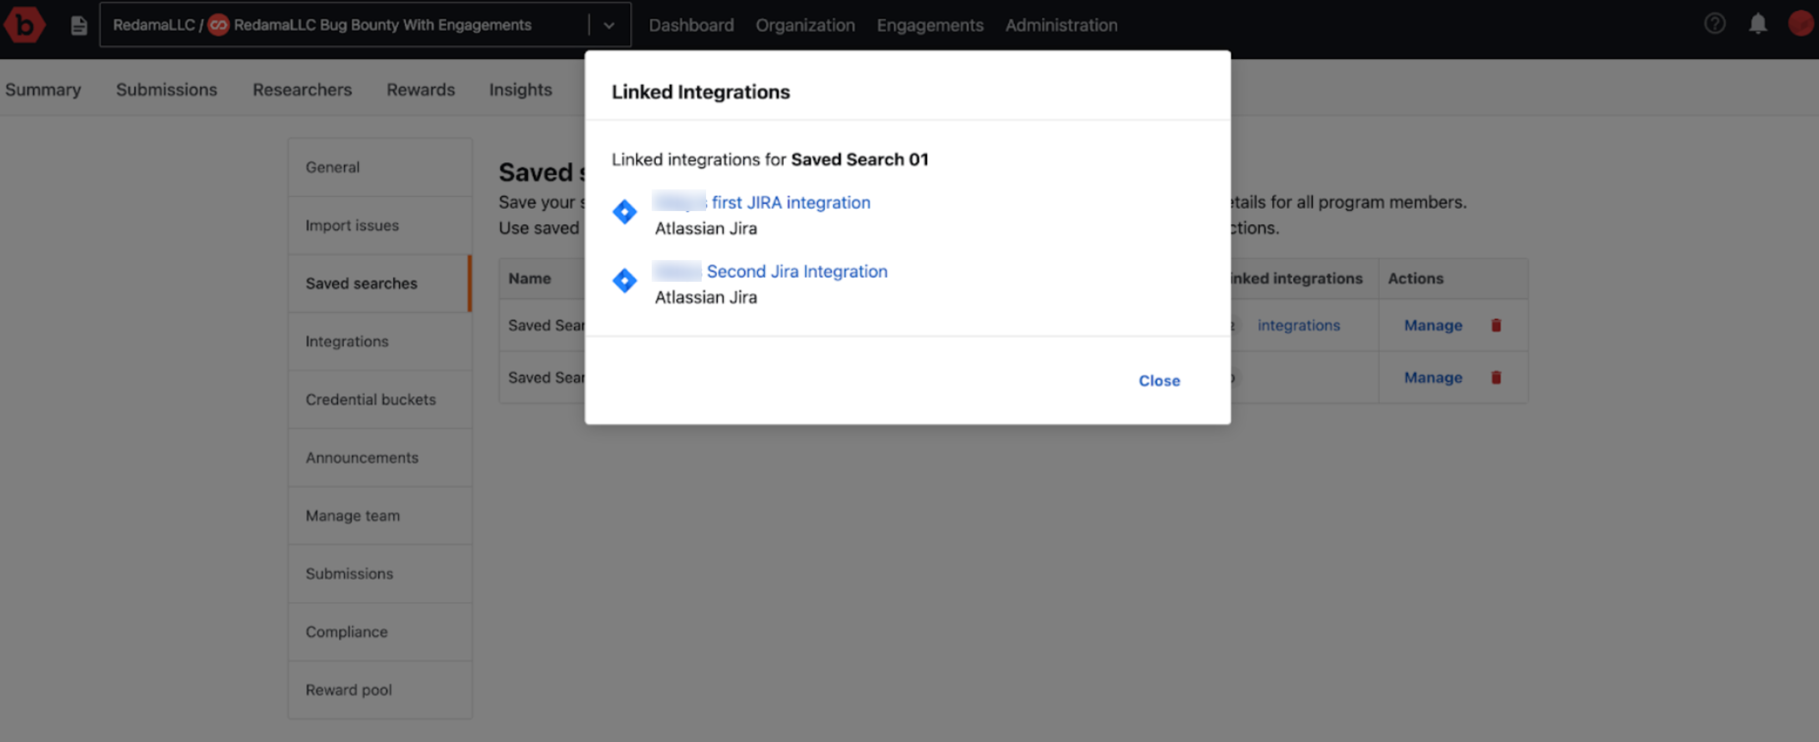
Task: Click the first JIRA integration link in modal
Action: point(763,202)
